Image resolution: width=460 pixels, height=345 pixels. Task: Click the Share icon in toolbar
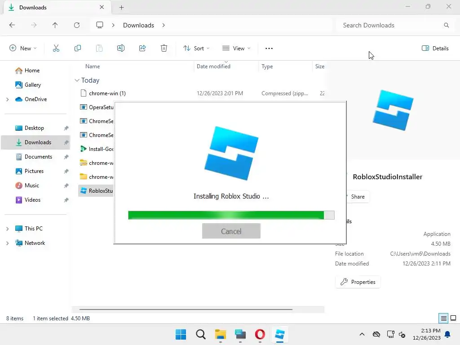tap(142, 48)
